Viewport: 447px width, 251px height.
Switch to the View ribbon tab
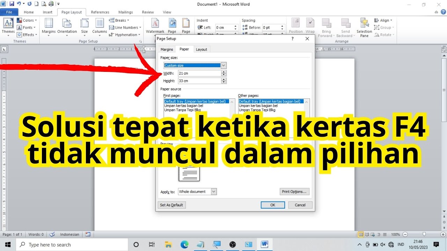pos(167,12)
